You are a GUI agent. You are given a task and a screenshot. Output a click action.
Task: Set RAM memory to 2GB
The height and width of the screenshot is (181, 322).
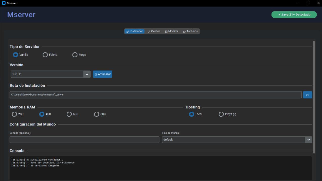pos(15,114)
